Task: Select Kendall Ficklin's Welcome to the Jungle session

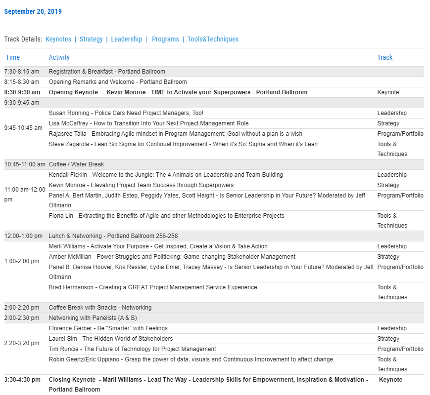Action: 166,175
